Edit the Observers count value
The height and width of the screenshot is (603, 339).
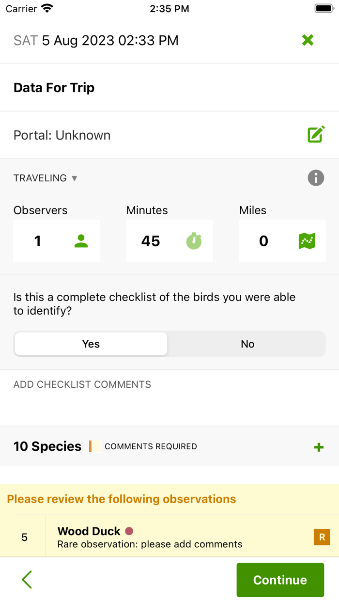pos(37,241)
